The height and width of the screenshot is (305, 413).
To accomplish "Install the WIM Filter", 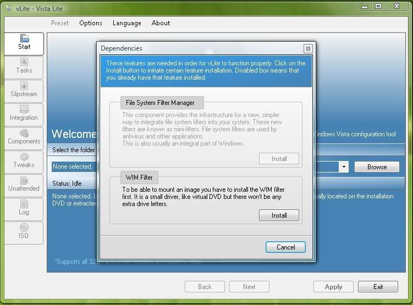I will click(x=279, y=215).
